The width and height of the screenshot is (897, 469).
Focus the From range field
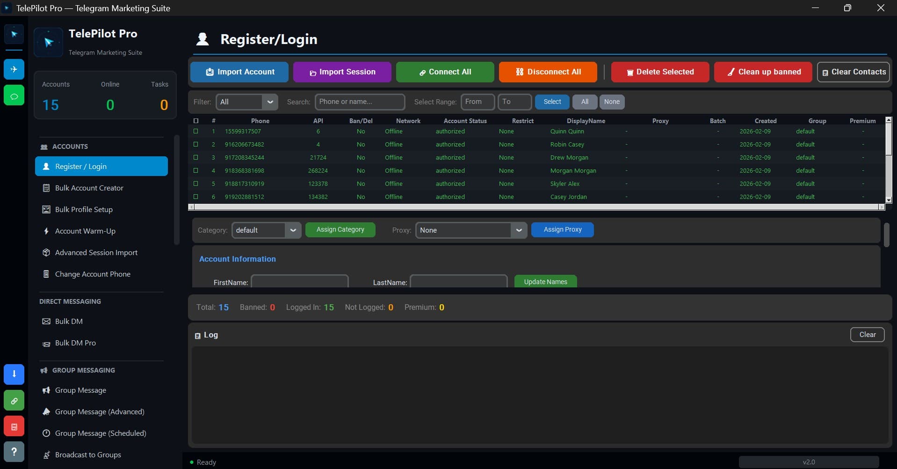coord(478,102)
